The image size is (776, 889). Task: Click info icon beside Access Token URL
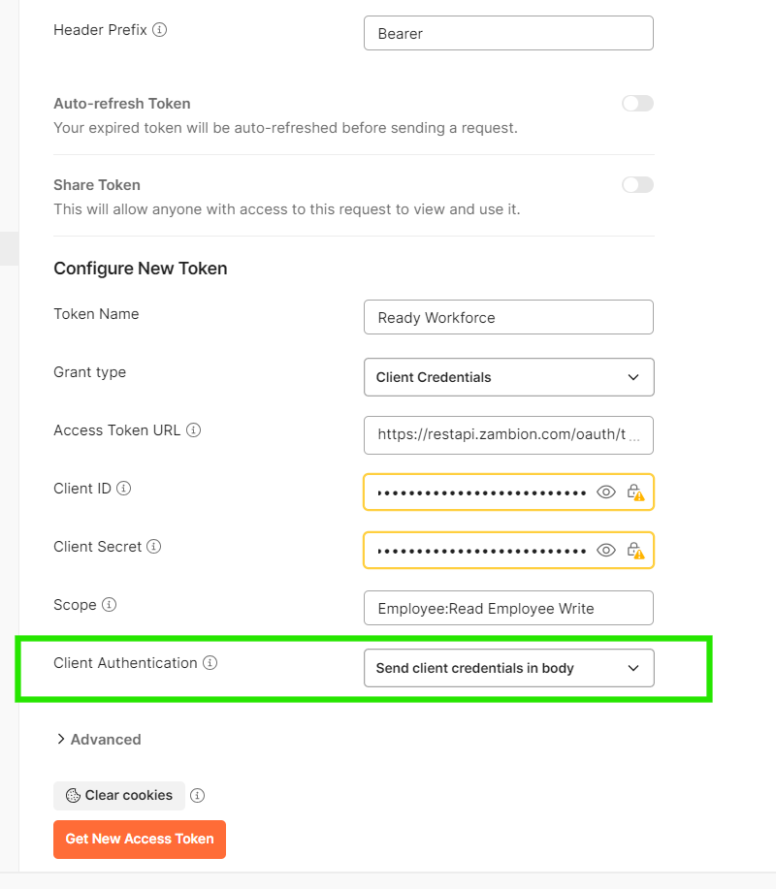(x=193, y=430)
